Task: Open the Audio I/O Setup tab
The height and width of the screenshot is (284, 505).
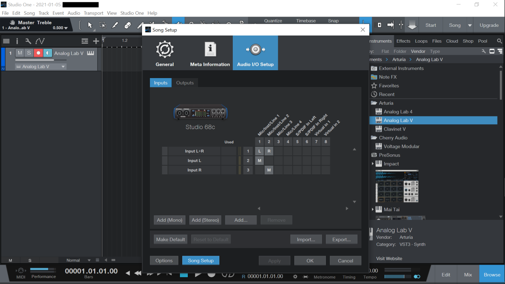Action: 255,53
